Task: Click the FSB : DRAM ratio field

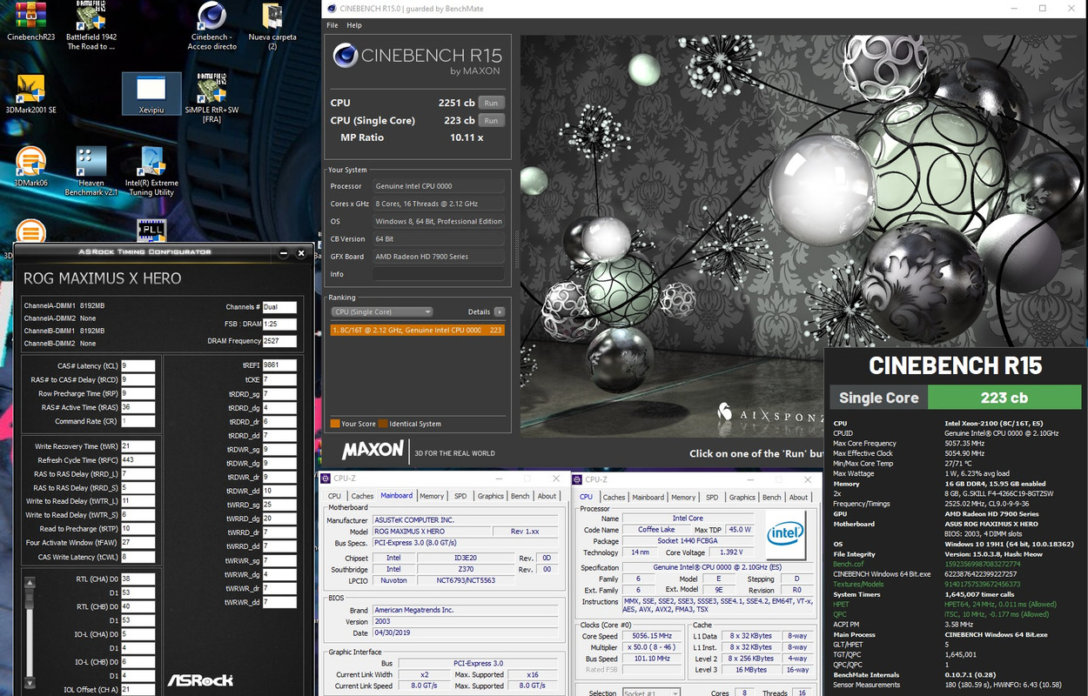Action: [279, 325]
